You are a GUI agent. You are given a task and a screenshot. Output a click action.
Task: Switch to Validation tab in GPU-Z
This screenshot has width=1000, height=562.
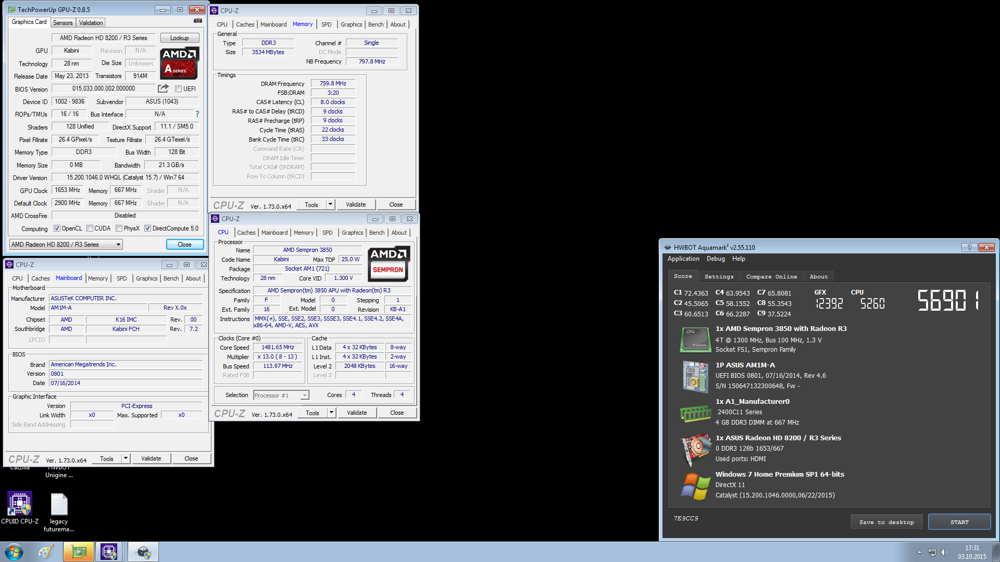click(x=91, y=23)
